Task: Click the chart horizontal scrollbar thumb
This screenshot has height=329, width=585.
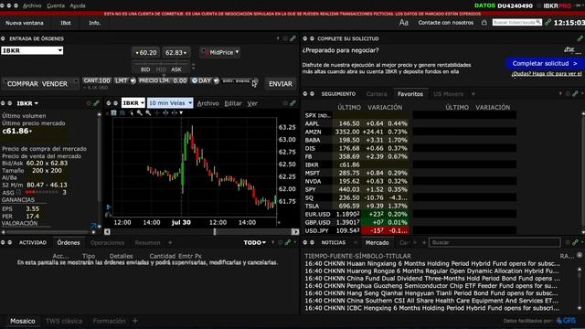Action: click(x=215, y=231)
